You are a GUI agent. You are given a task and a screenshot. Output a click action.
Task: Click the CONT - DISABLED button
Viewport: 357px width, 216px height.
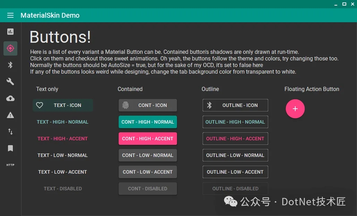(148, 189)
